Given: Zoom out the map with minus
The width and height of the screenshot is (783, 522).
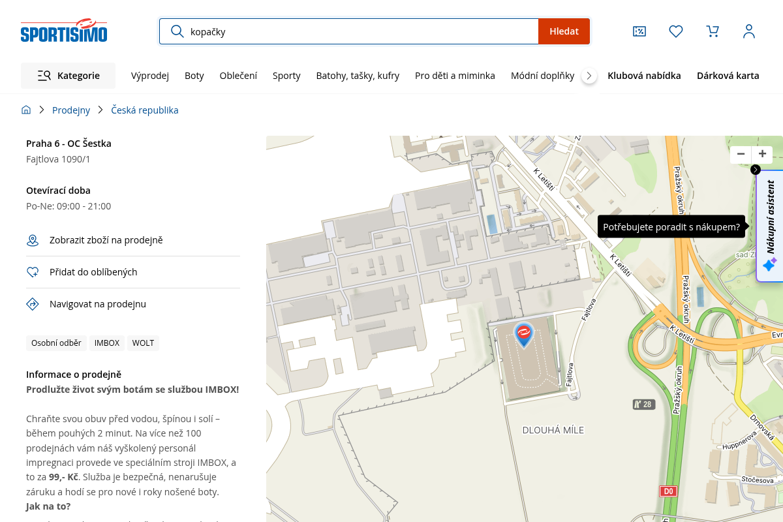Looking at the screenshot, I should [741, 155].
